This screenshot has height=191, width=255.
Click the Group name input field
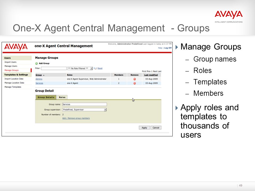pos(84,105)
